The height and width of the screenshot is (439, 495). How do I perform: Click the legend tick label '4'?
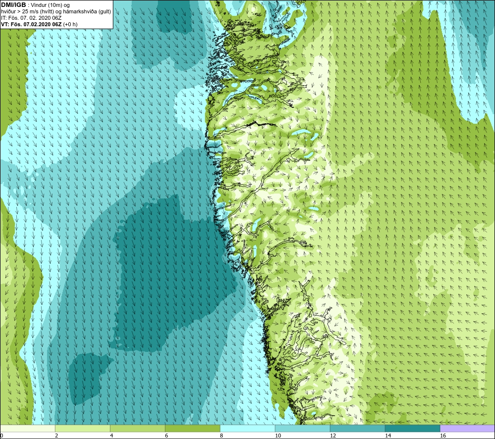(111, 436)
